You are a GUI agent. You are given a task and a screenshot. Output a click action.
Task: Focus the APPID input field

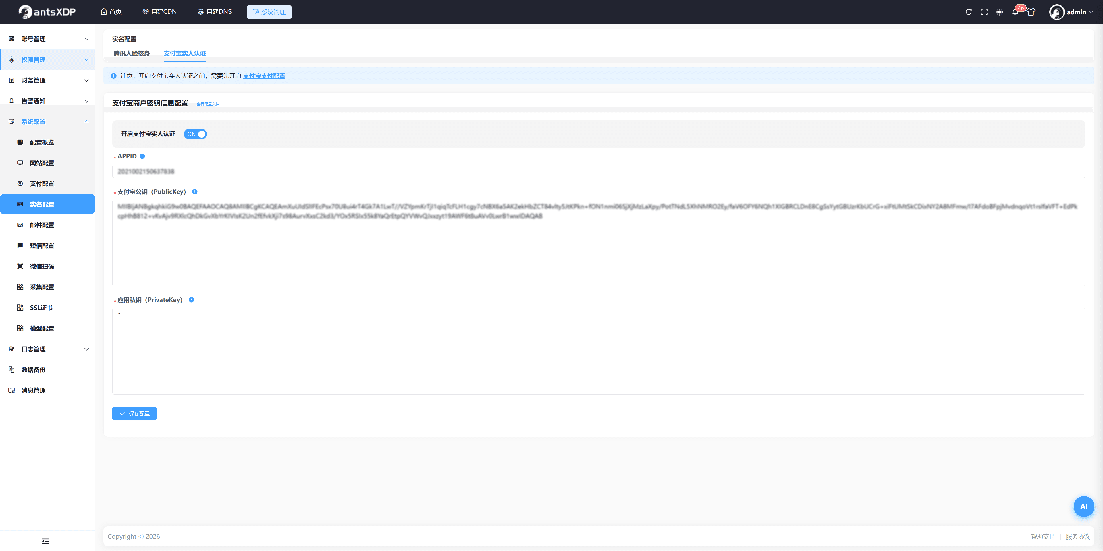599,171
